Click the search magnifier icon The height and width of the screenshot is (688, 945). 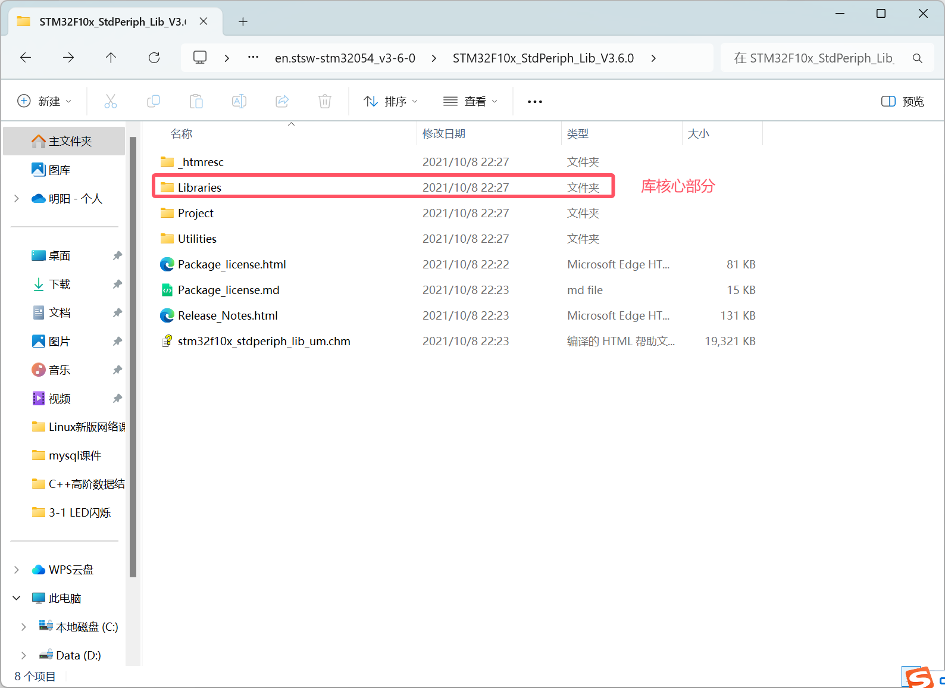pyautogui.click(x=917, y=58)
